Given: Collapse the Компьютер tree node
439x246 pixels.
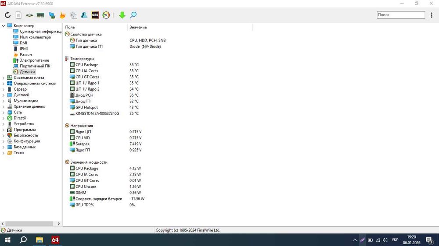Looking at the screenshot, I should [x=4, y=26].
